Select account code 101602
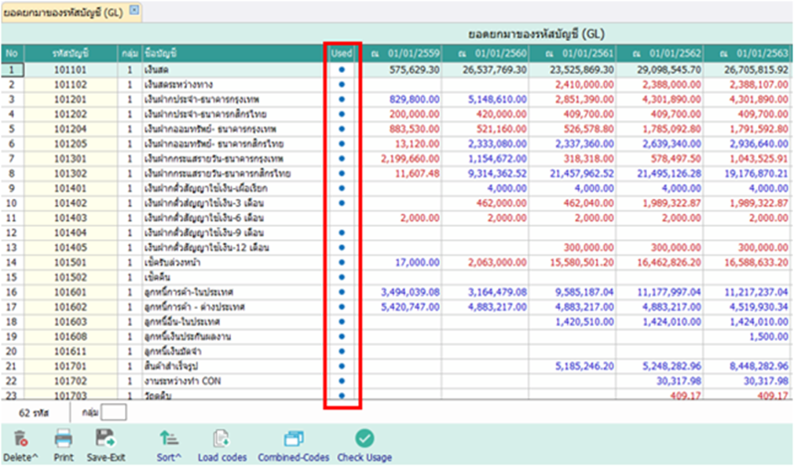This screenshot has height=466, width=794. (x=71, y=307)
